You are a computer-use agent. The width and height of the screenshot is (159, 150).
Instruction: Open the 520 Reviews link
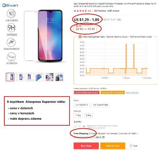pyautogui.click(x=100, y=11)
